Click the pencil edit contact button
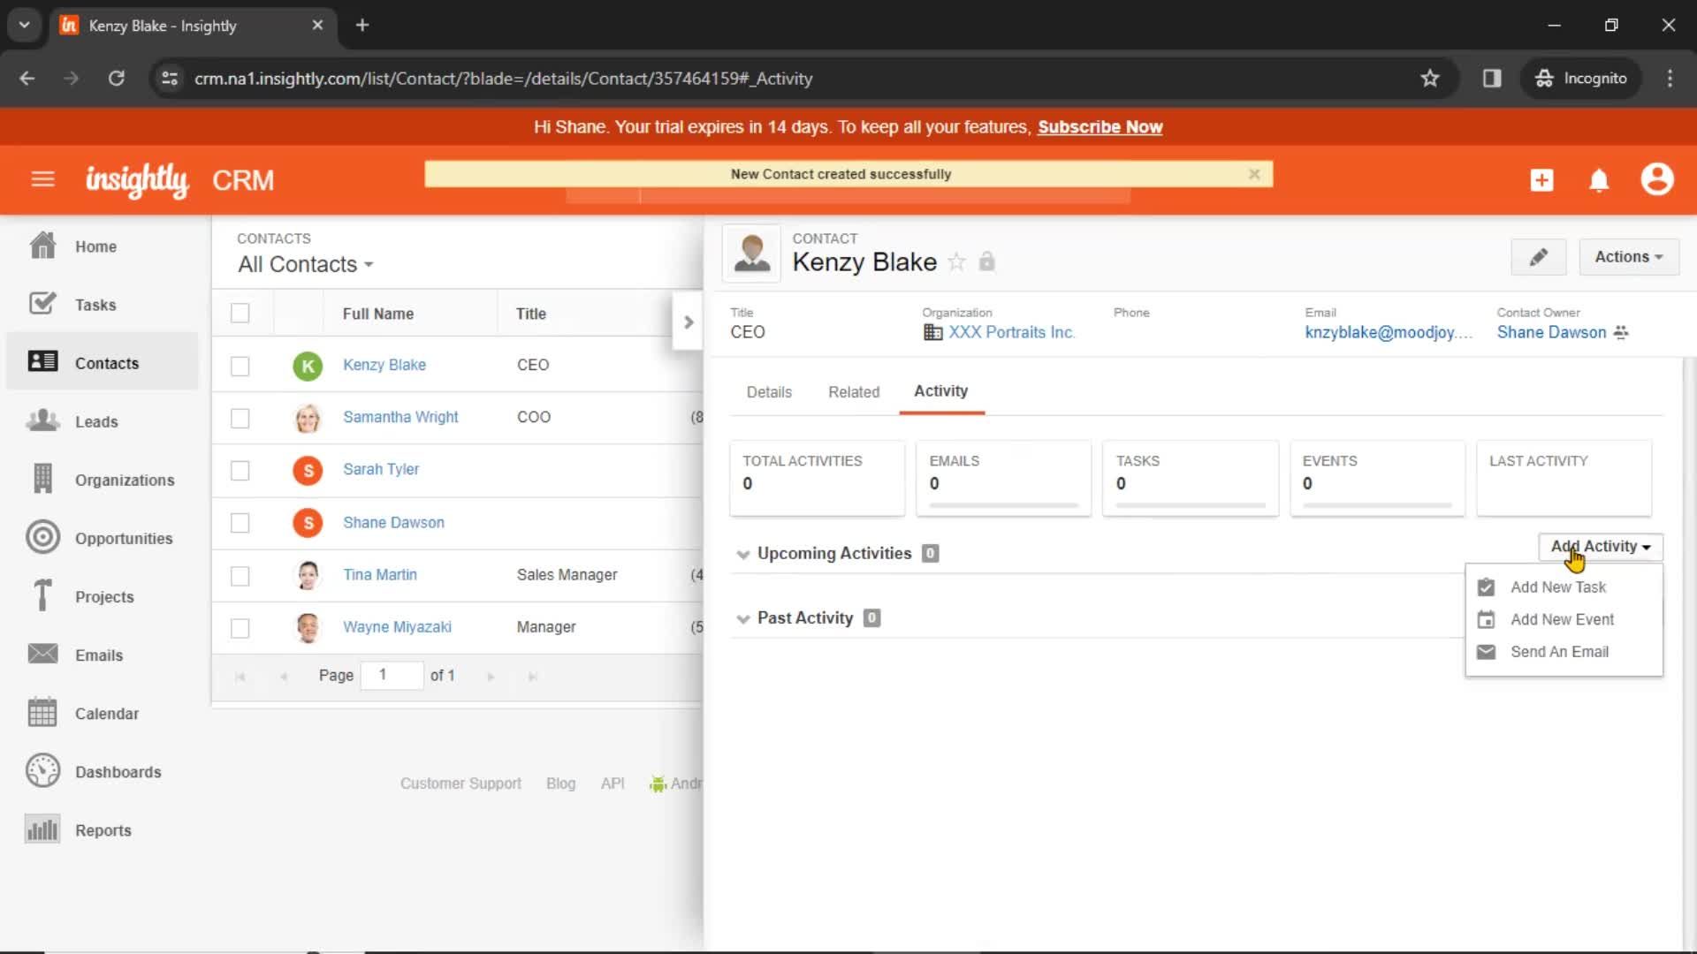 coord(1538,257)
